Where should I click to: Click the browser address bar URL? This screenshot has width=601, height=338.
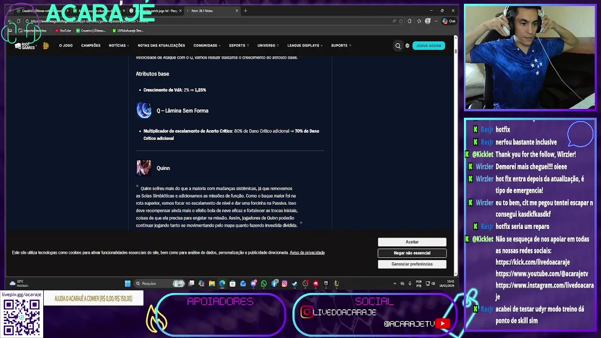point(89,21)
